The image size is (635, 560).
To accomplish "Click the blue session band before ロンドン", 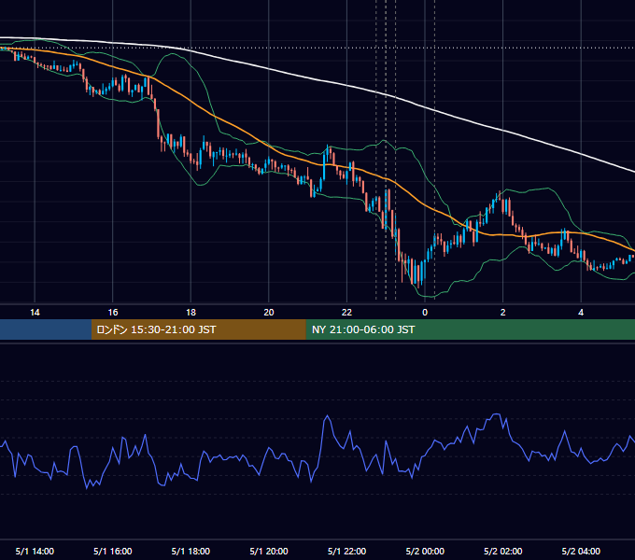I will point(46,329).
